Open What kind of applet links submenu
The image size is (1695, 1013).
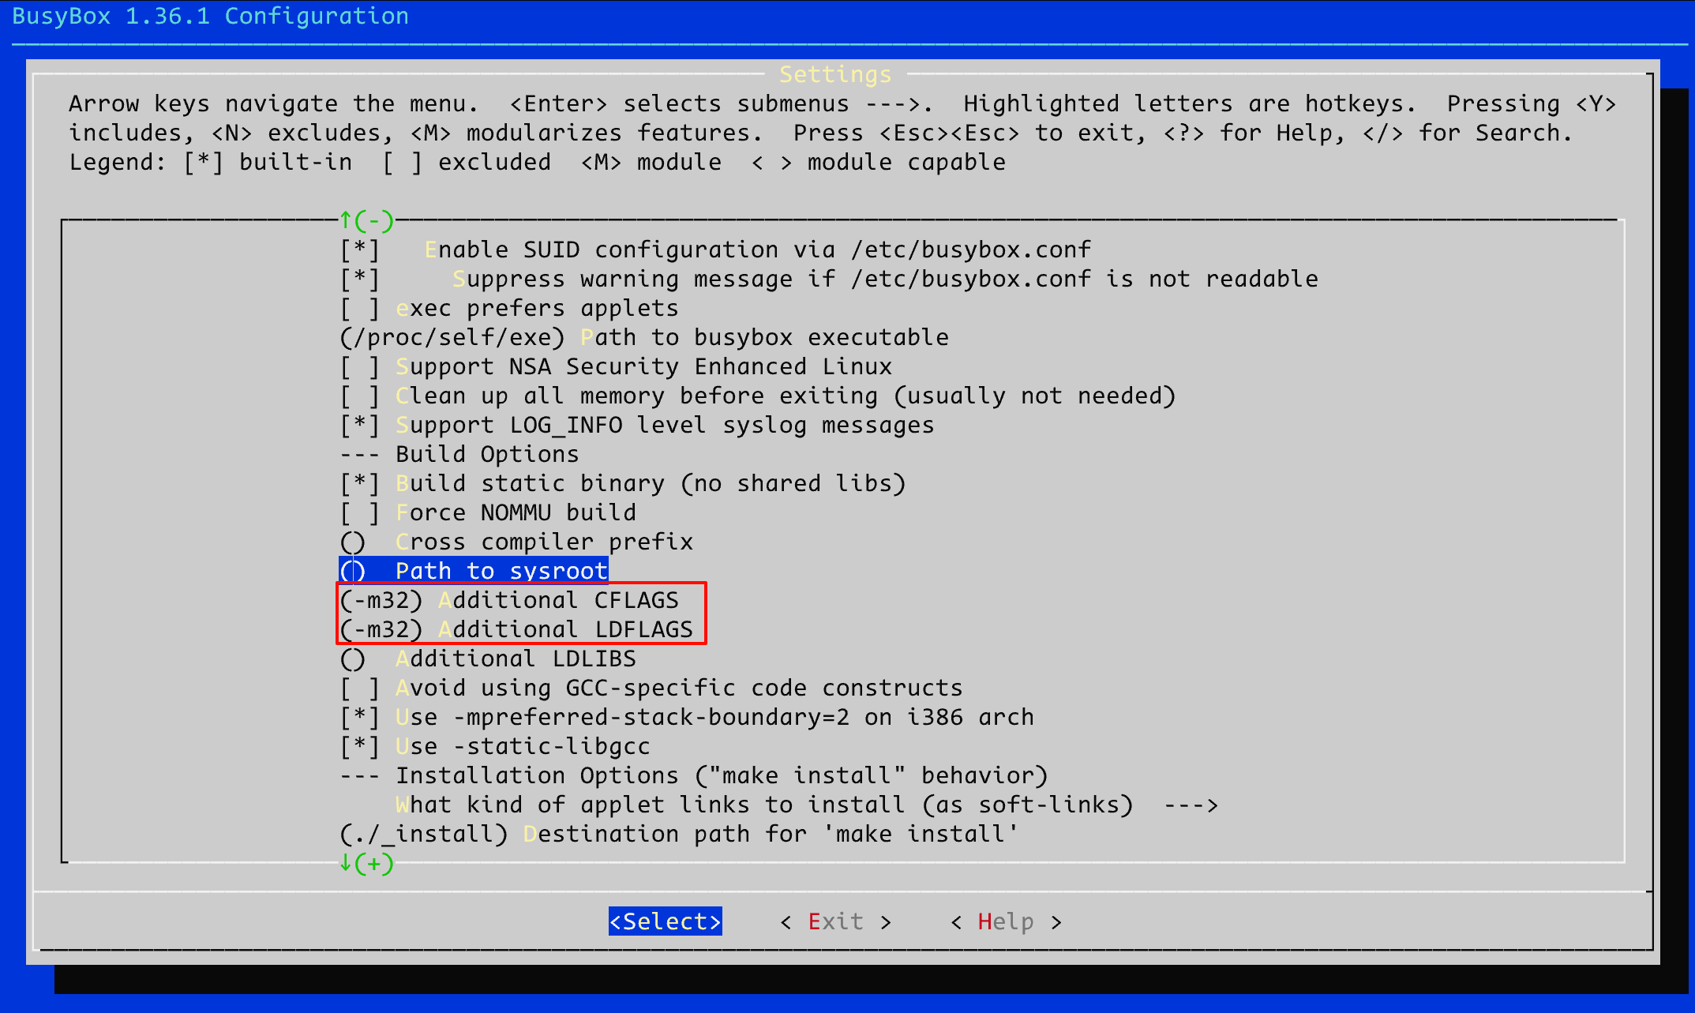763,805
